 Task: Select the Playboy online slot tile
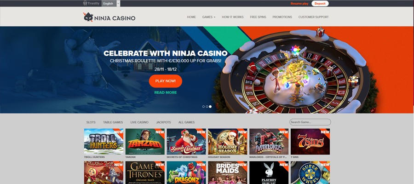pyautogui.click(x=269, y=172)
